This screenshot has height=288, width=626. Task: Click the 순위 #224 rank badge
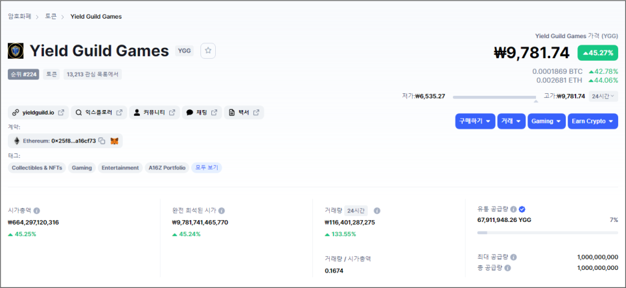(x=23, y=74)
